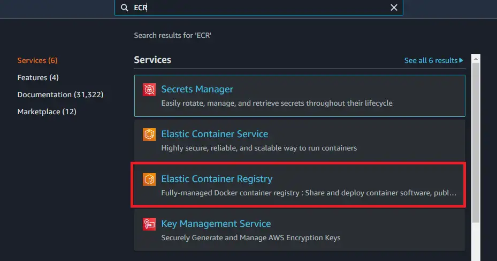The height and width of the screenshot is (261, 497).
Task: Click the results scrollbar up arrow
Action: [x=476, y=58]
